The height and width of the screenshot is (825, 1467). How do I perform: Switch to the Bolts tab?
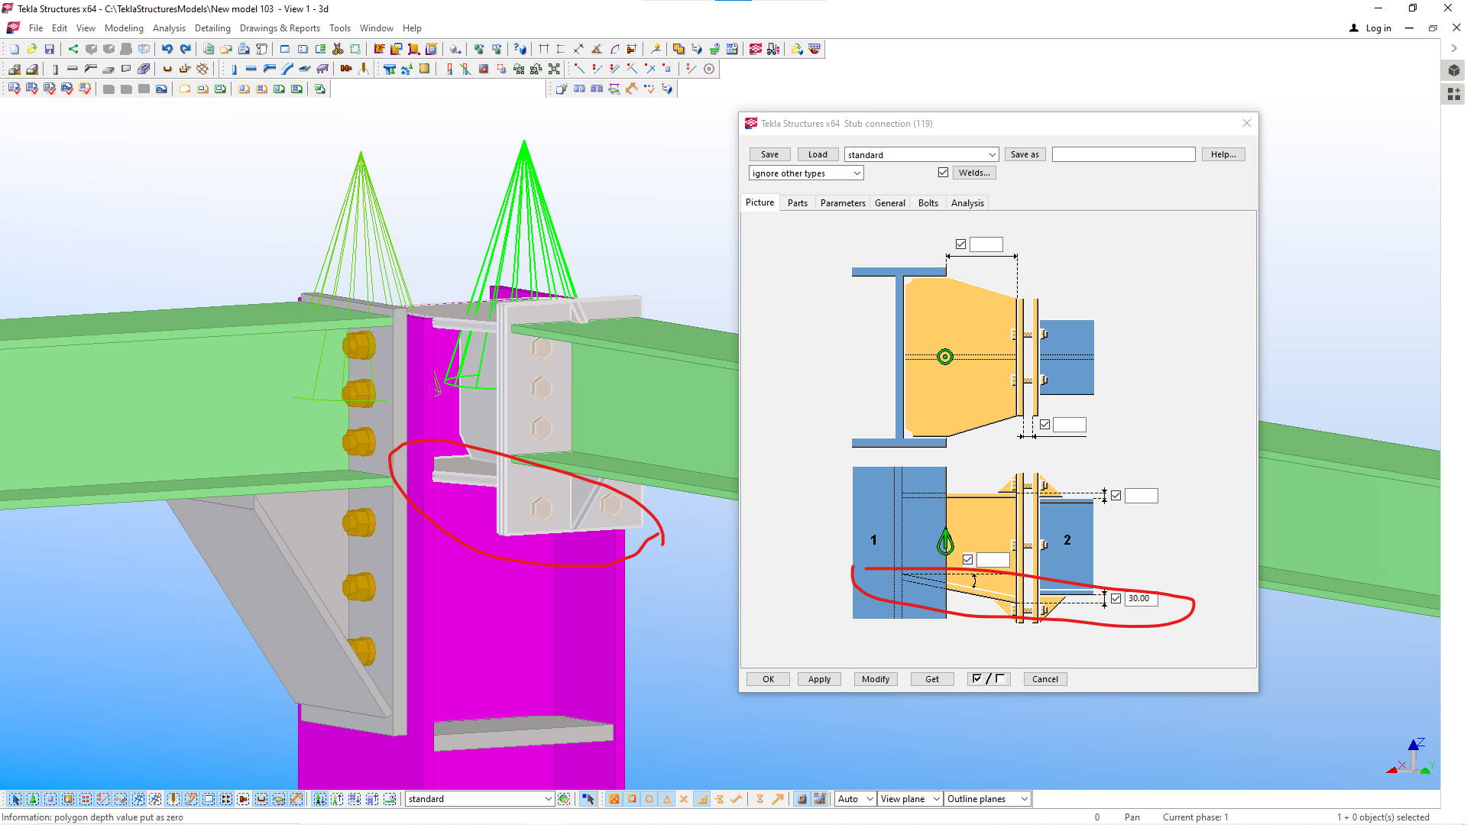(928, 203)
